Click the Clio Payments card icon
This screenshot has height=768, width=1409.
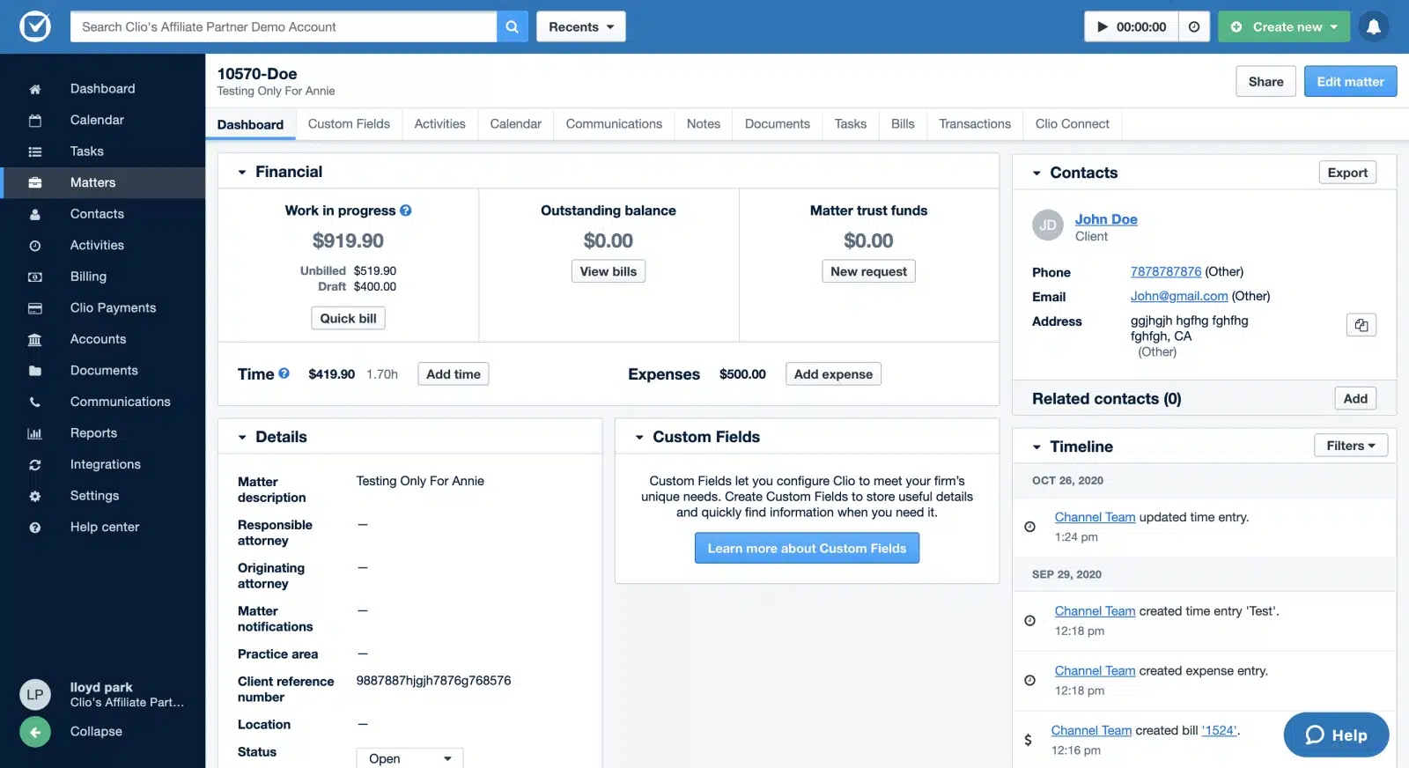(35, 308)
